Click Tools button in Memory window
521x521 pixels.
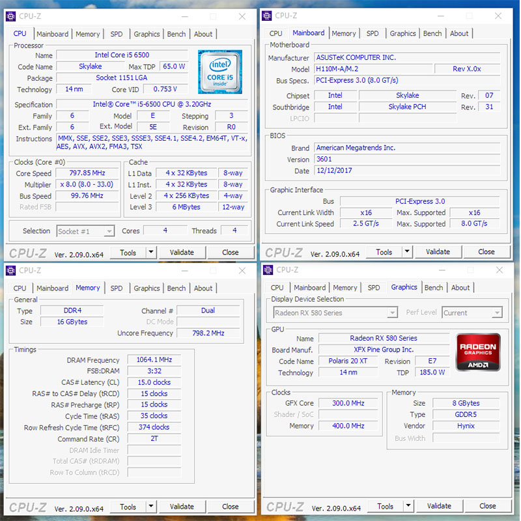click(x=128, y=507)
